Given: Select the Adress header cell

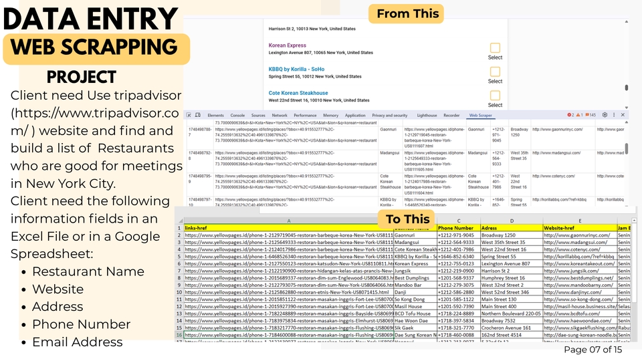Looking at the screenshot, I should [512, 228].
